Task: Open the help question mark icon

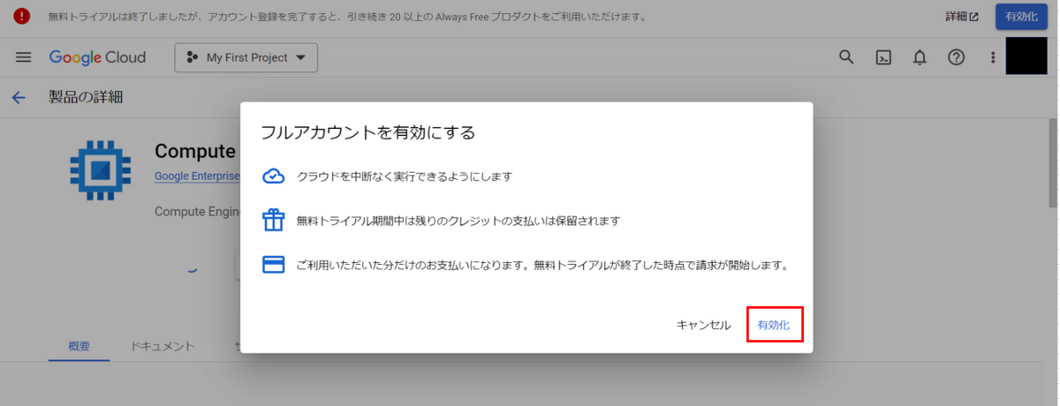Action: pyautogui.click(x=956, y=57)
